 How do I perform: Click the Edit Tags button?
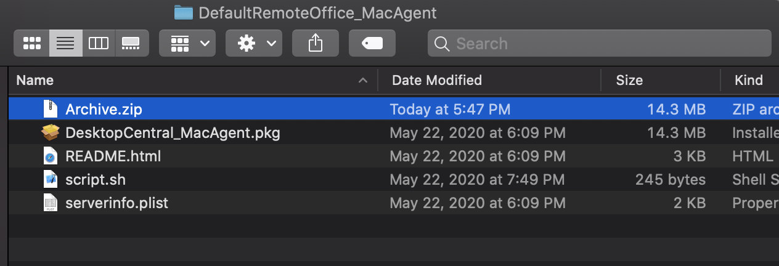(372, 43)
